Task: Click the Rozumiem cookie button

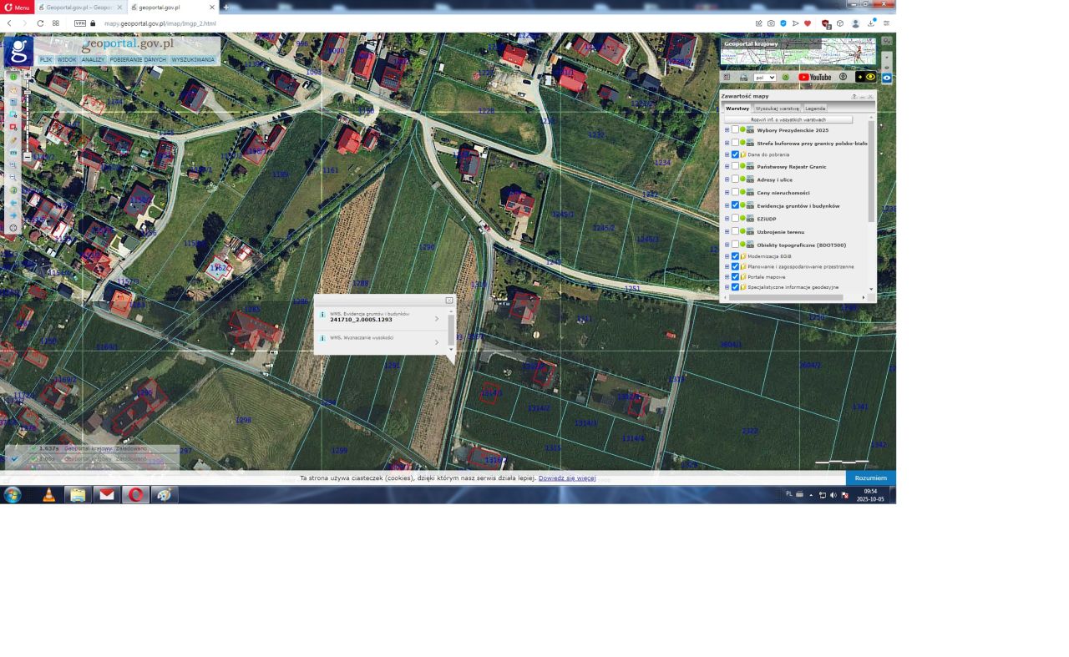Action: point(870,478)
